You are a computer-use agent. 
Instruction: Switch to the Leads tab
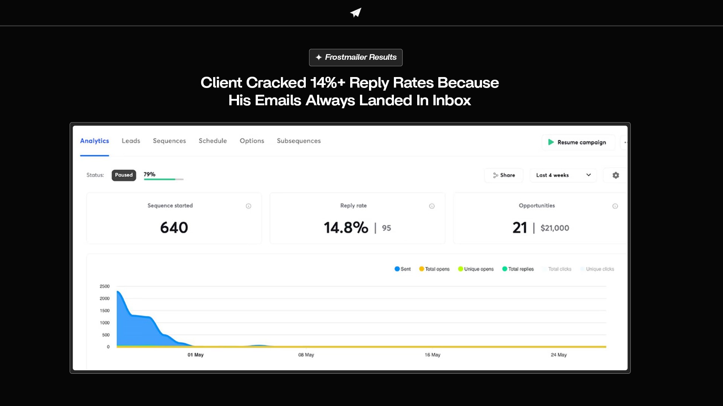click(x=131, y=141)
